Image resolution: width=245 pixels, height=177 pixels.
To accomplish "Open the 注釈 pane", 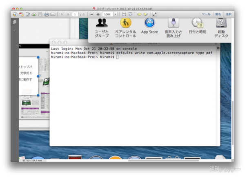I will coord(228,14).
